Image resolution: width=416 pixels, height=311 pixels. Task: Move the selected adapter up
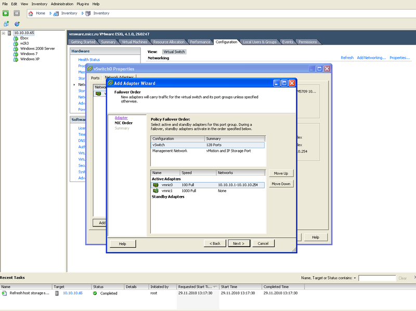(x=281, y=173)
